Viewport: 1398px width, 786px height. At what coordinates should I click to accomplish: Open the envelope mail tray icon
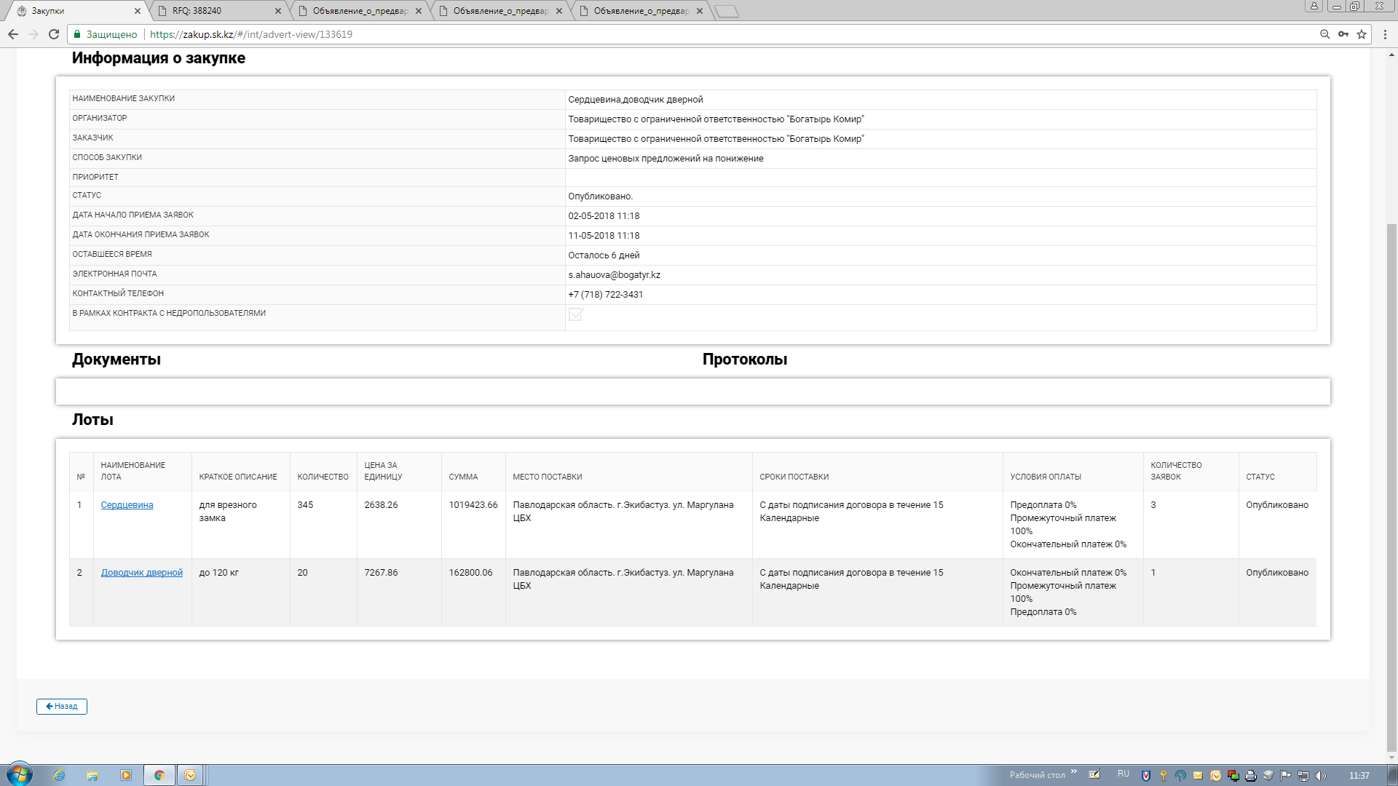pos(1198,776)
